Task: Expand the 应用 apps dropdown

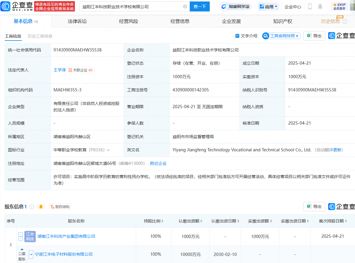Action: [268, 6]
